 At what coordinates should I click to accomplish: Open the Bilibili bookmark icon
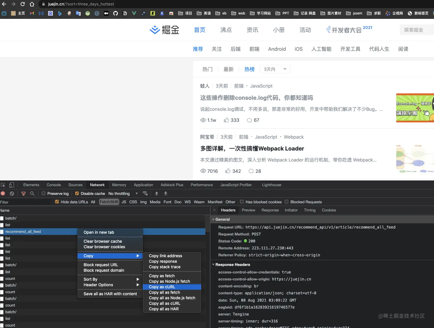(x=4, y=13)
